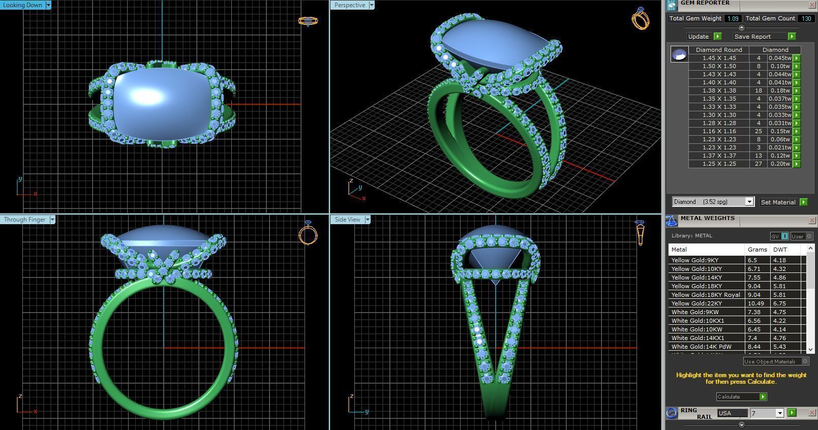Click green arrow for 1.38 X 1.38 row

[797, 90]
